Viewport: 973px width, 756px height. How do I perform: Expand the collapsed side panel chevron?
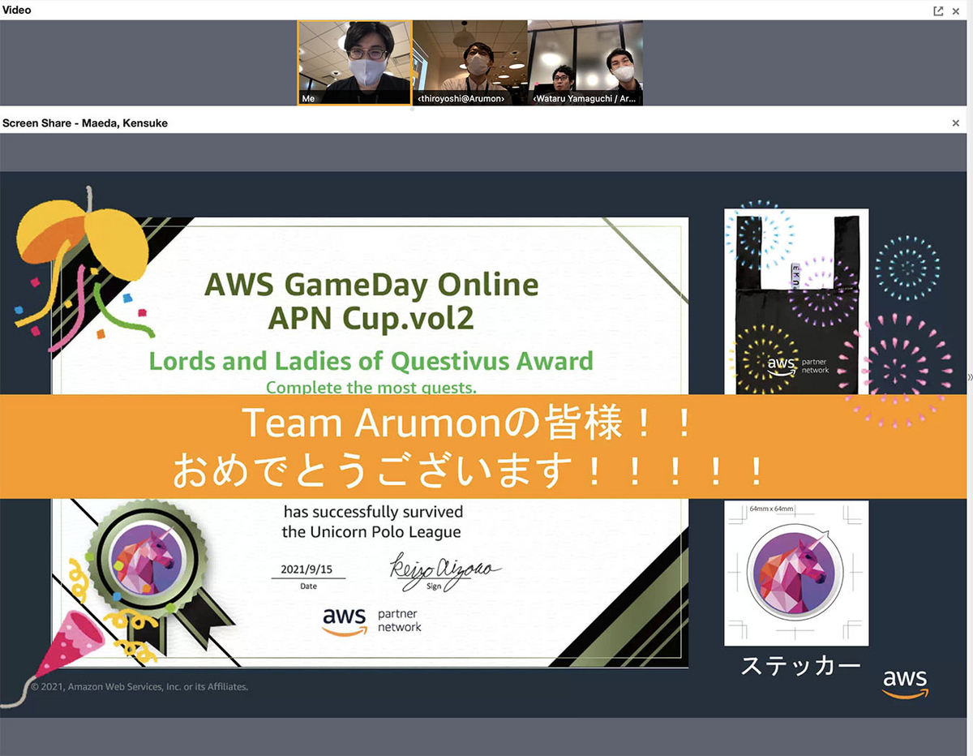tap(970, 377)
